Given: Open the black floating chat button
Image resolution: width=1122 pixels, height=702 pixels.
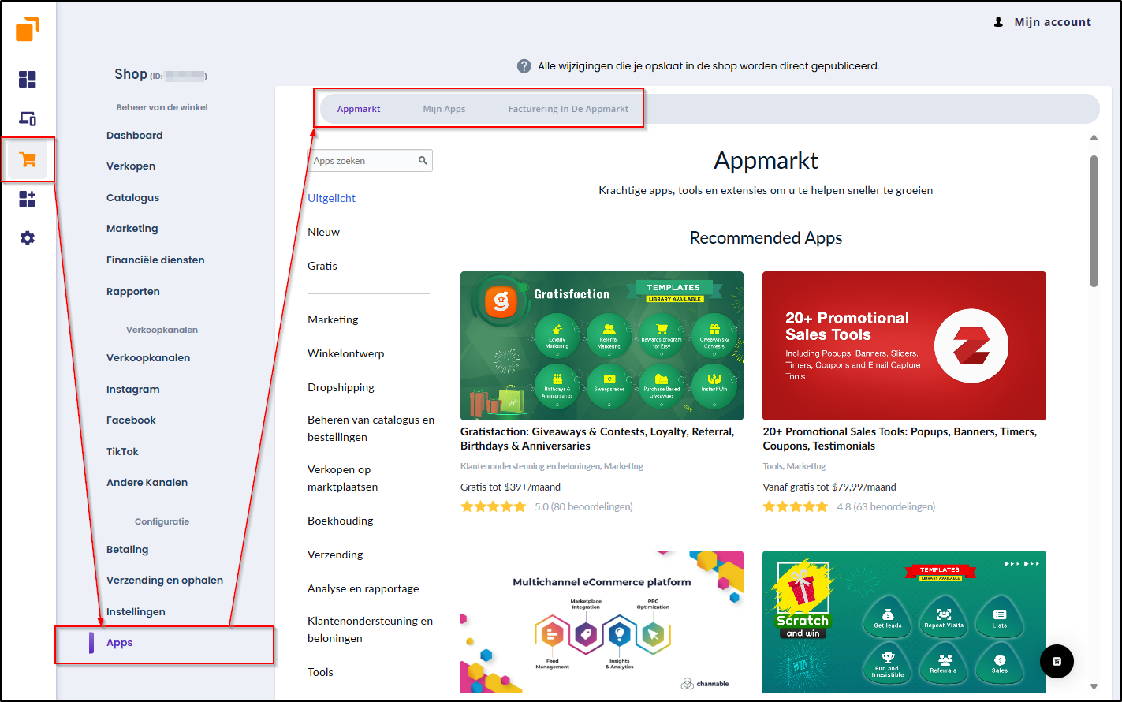Looking at the screenshot, I should point(1057,661).
